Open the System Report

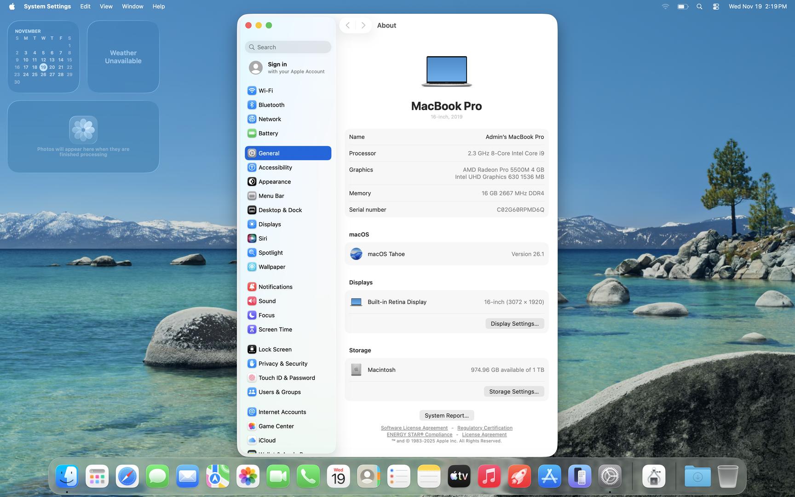coord(446,416)
